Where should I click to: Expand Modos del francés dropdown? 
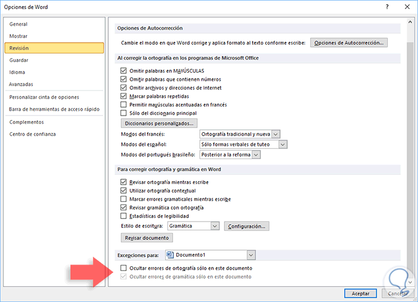pos(276,134)
